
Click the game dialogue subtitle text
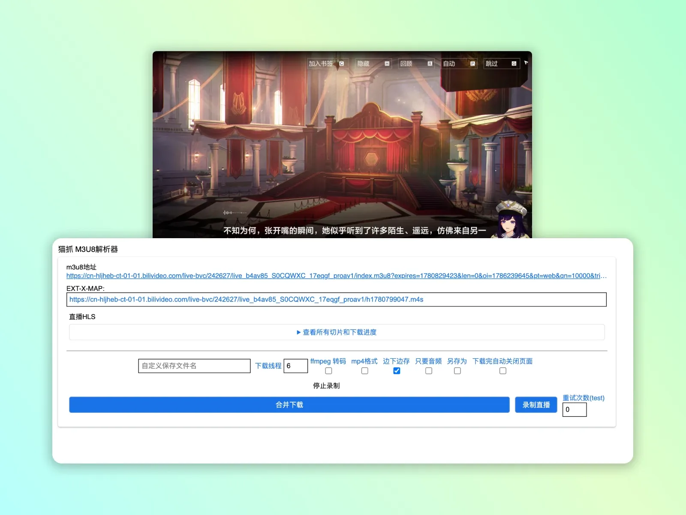click(355, 231)
